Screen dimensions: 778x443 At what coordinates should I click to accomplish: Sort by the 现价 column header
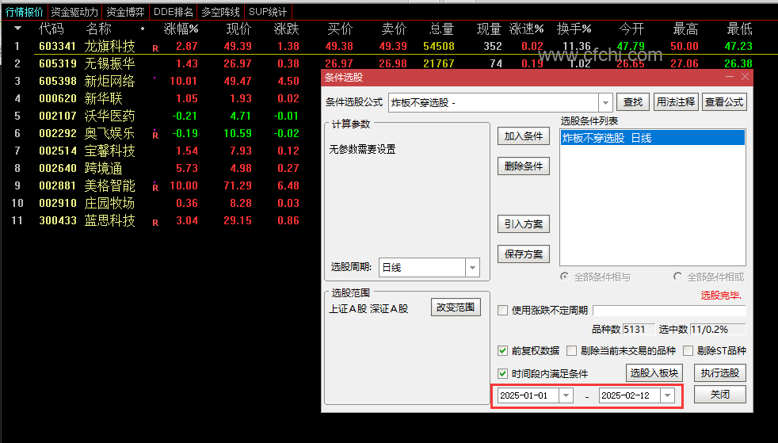coord(238,29)
